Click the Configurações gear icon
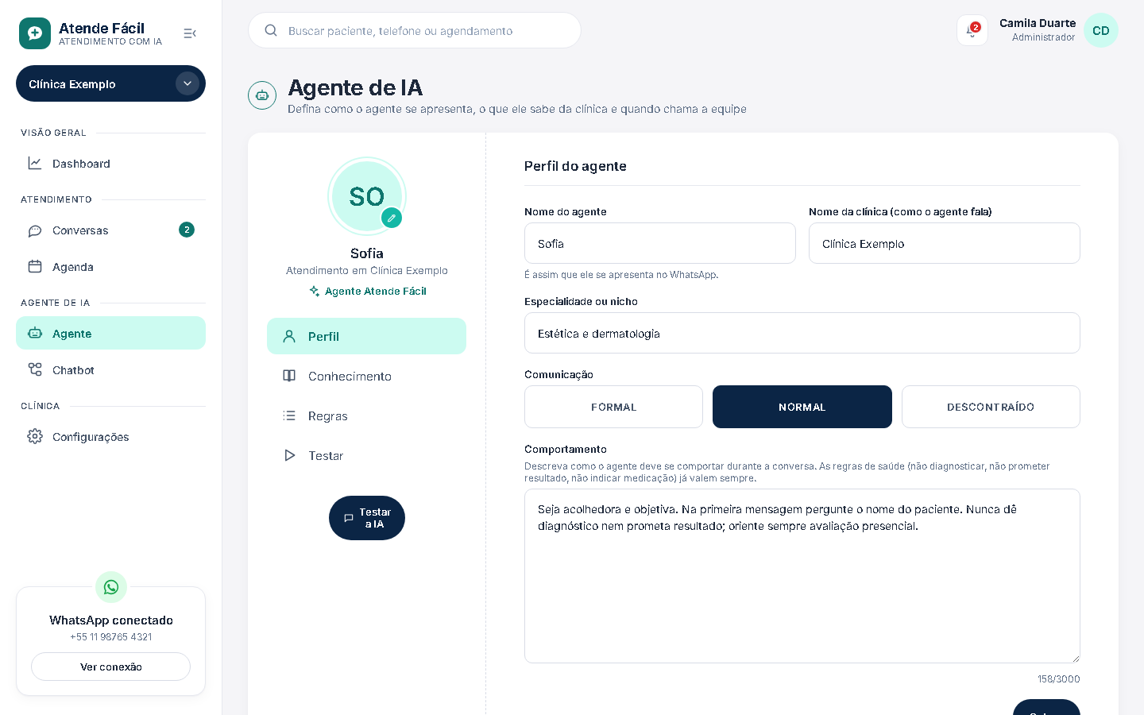1144x715 pixels. tap(35, 436)
